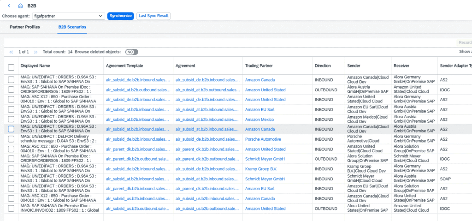
Task: Jump to last page with double-right arrows
Action: [x=36, y=52]
